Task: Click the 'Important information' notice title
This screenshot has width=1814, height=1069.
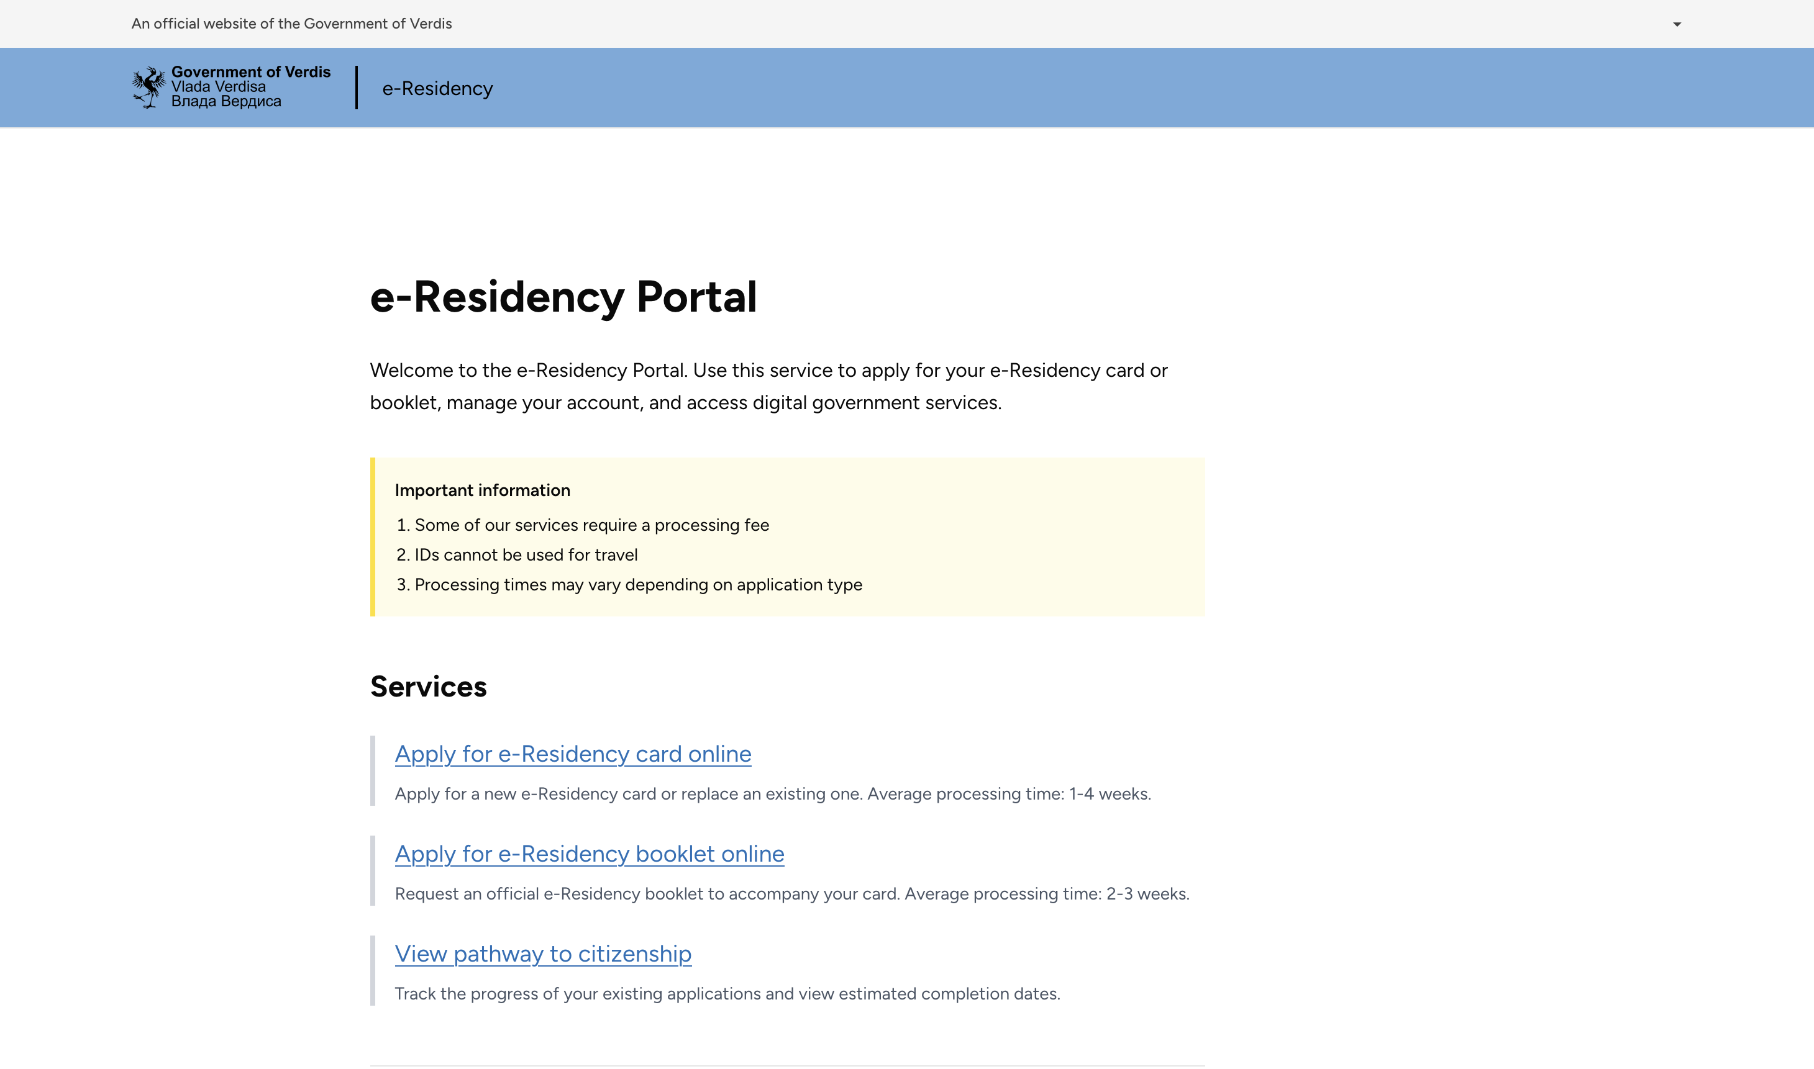Action: click(x=482, y=490)
